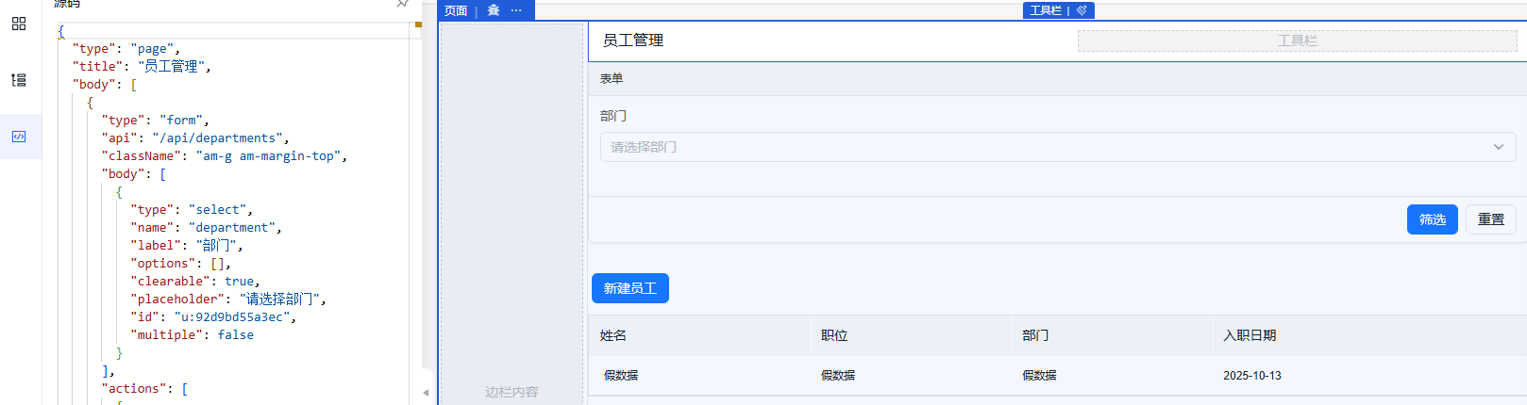
Task: Open the components grid panel icon
Action: click(x=19, y=24)
